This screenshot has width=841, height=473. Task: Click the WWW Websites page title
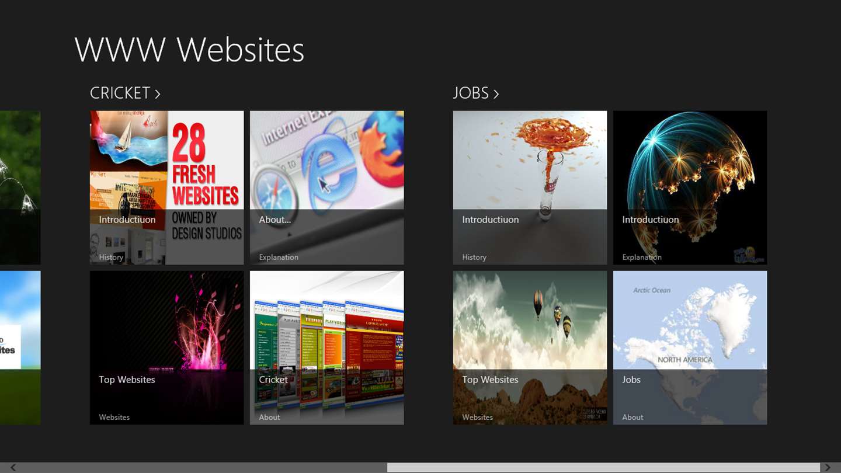[190, 50]
